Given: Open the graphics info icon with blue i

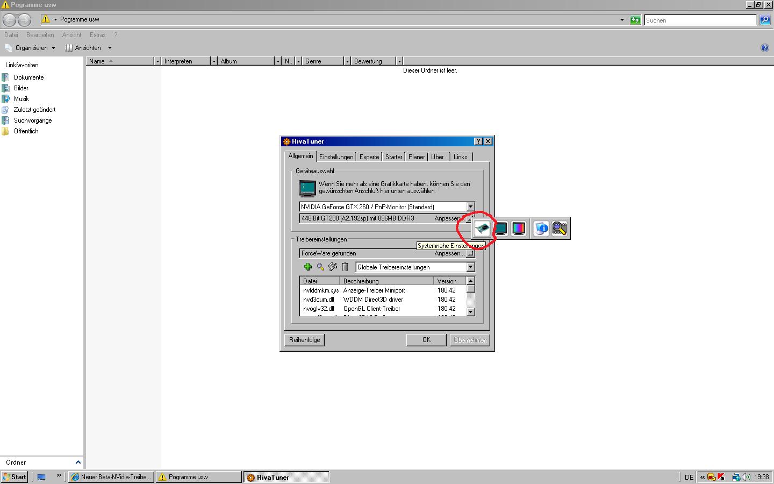Looking at the screenshot, I should [x=541, y=229].
